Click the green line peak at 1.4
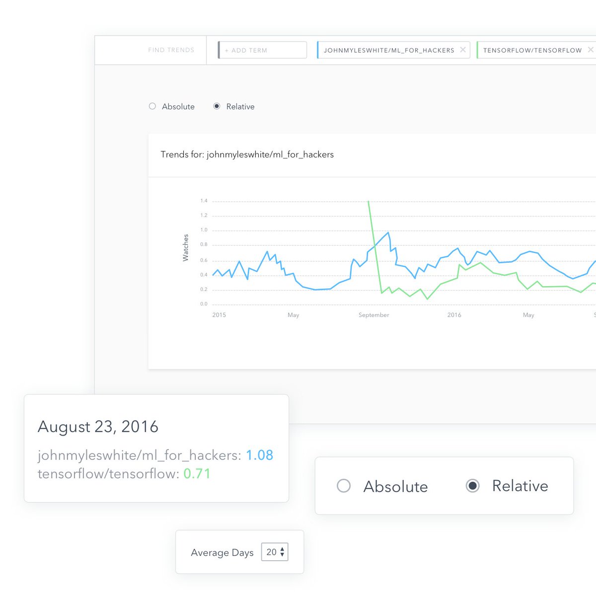Viewport: 596px width, 596px height. click(368, 201)
